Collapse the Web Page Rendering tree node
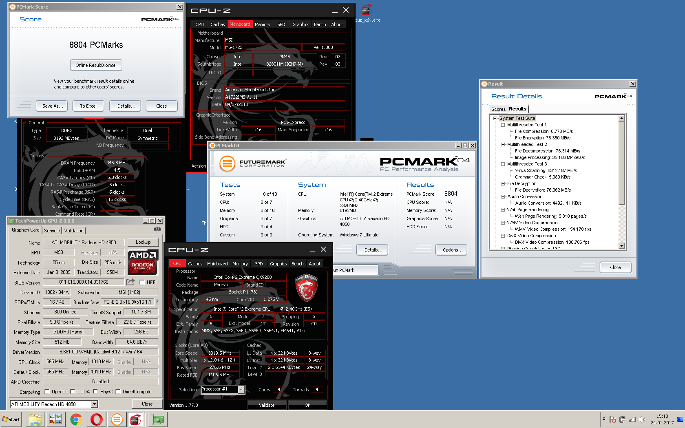 point(503,210)
